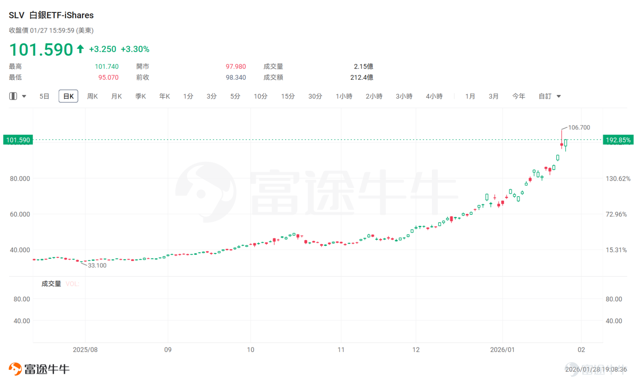636x384 pixels.
Task: Select the 4小時 interval
Action: click(434, 96)
